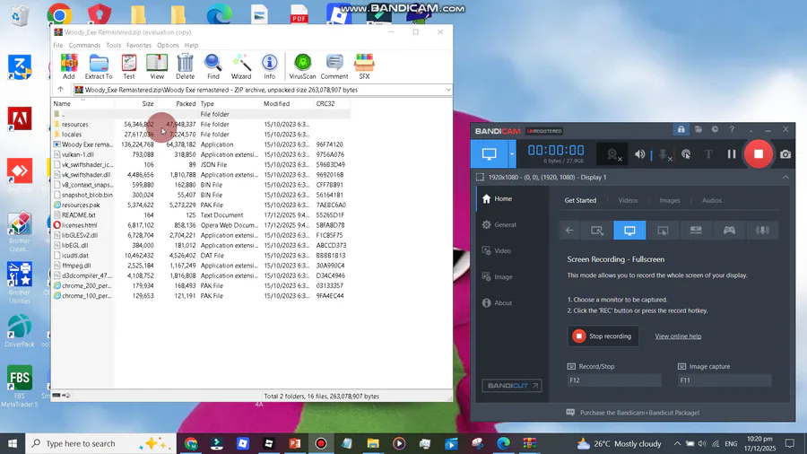Screen dimensions: 807x454
Task: Click the Image capture hotkey field showing F11
Action: tap(725, 380)
